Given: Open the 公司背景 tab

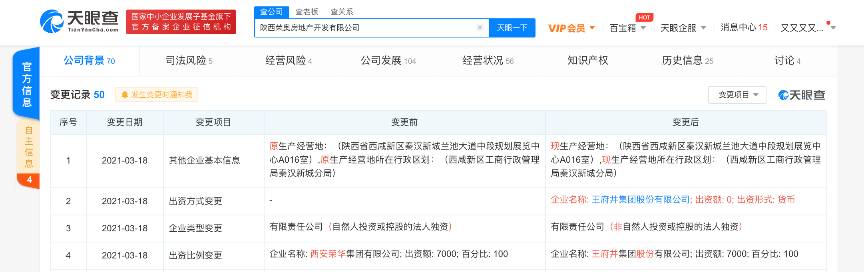Looking at the screenshot, I should coord(90,61).
